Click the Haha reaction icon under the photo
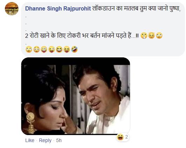This screenshot has height=148, width=186. click(x=120, y=137)
